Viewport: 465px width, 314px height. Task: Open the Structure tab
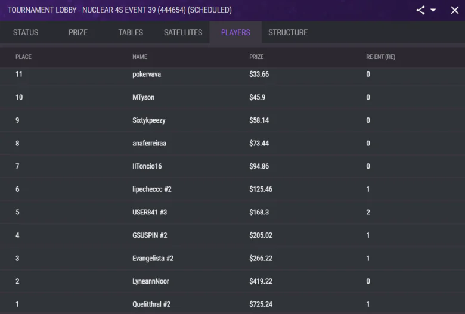(288, 32)
